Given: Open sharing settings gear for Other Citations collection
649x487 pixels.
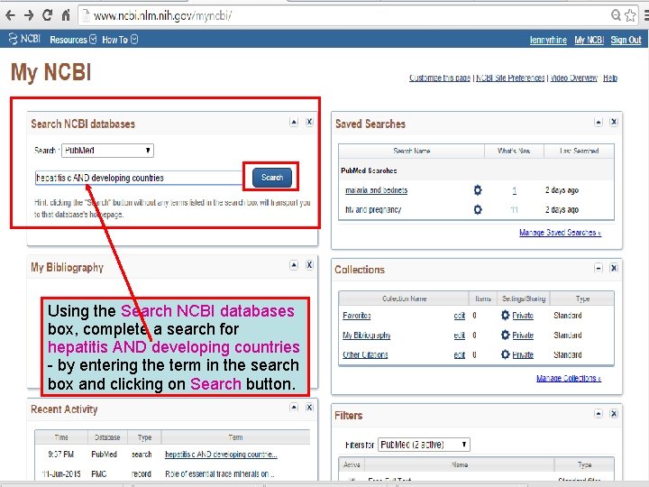Looking at the screenshot, I should [505, 354].
